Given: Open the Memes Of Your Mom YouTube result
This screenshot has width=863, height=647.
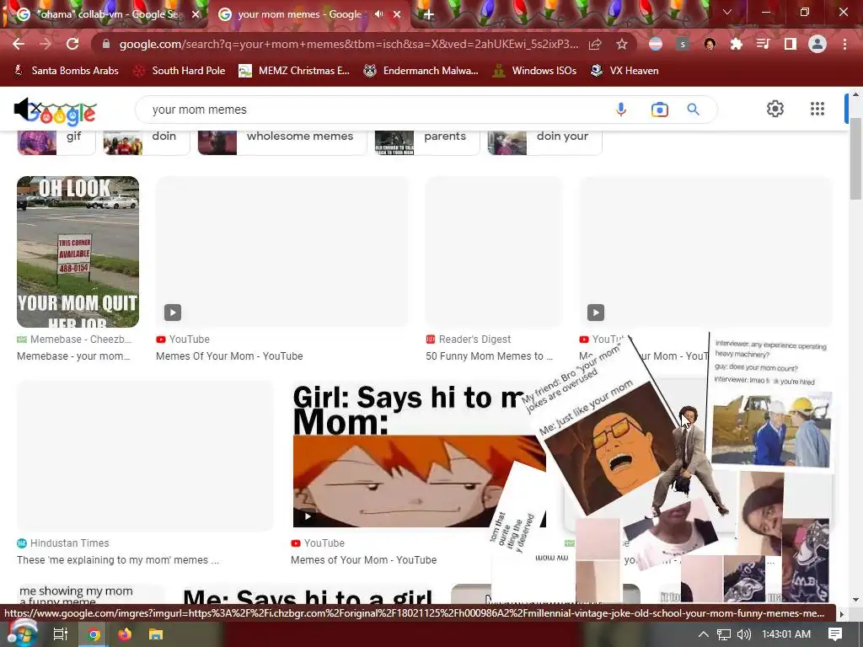Looking at the screenshot, I should tap(281, 251).
